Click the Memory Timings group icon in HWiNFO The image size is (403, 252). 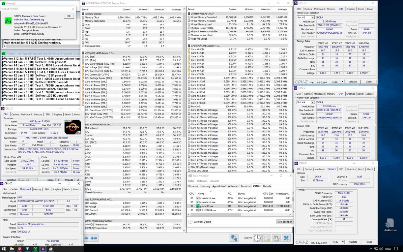(x=83, y=14)
